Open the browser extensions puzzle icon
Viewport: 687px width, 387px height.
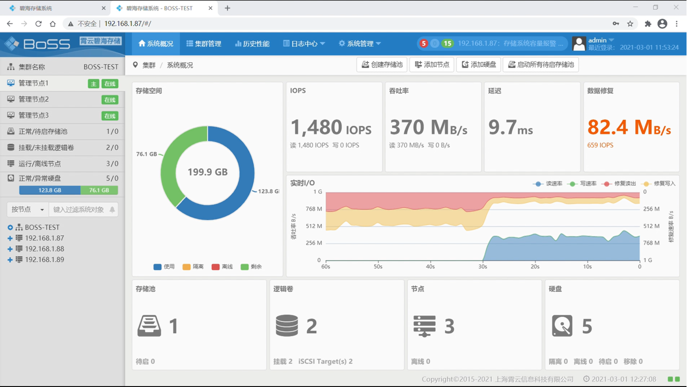(647, 23)
